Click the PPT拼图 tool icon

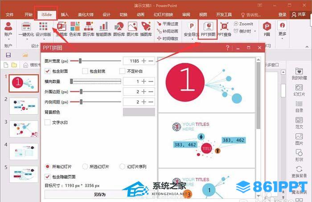click(208, 26)
